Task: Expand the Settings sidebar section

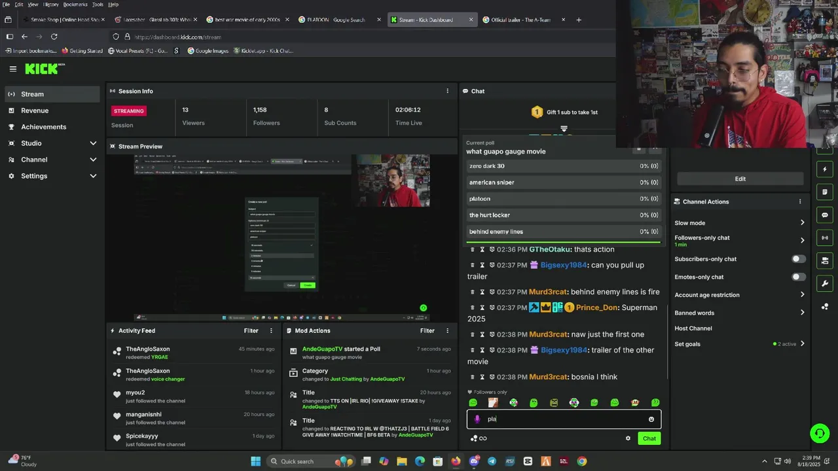Action: [x=52, y=176]
